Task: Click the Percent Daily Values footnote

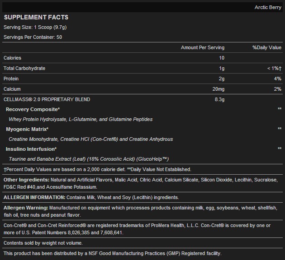Action: (x=97, y=169)
